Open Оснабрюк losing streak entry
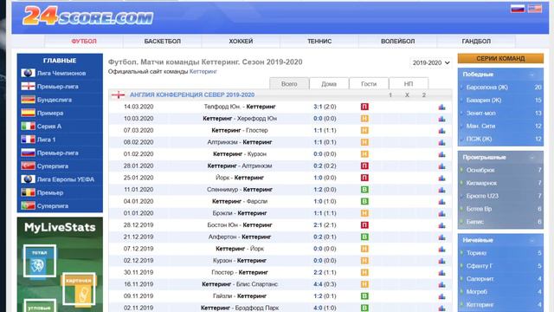554x312 pixels. [x=480, y=170]
